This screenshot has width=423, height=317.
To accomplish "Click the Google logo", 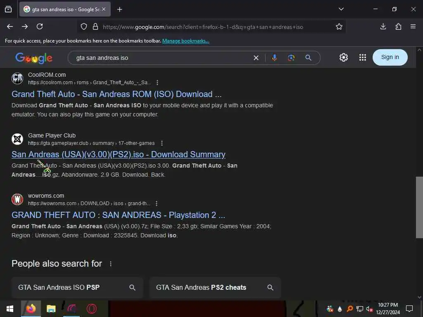I will tap(34, 58).
